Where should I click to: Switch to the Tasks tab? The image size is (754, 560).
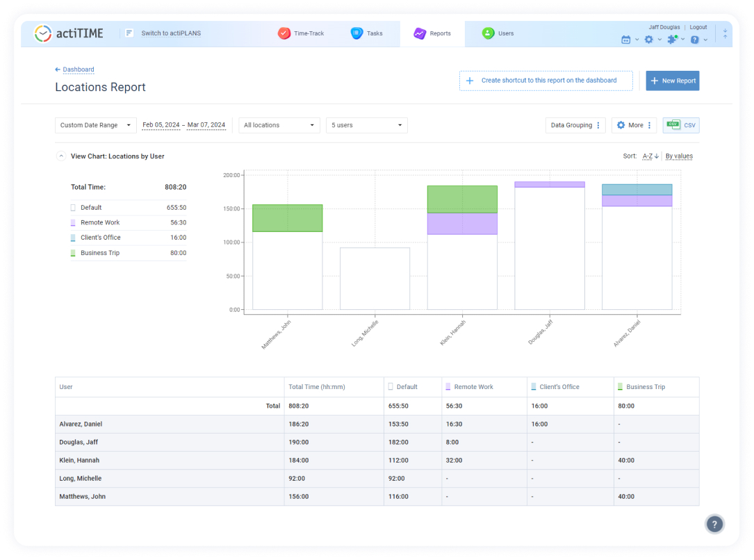pyautogui.click(x=366, y=33)
